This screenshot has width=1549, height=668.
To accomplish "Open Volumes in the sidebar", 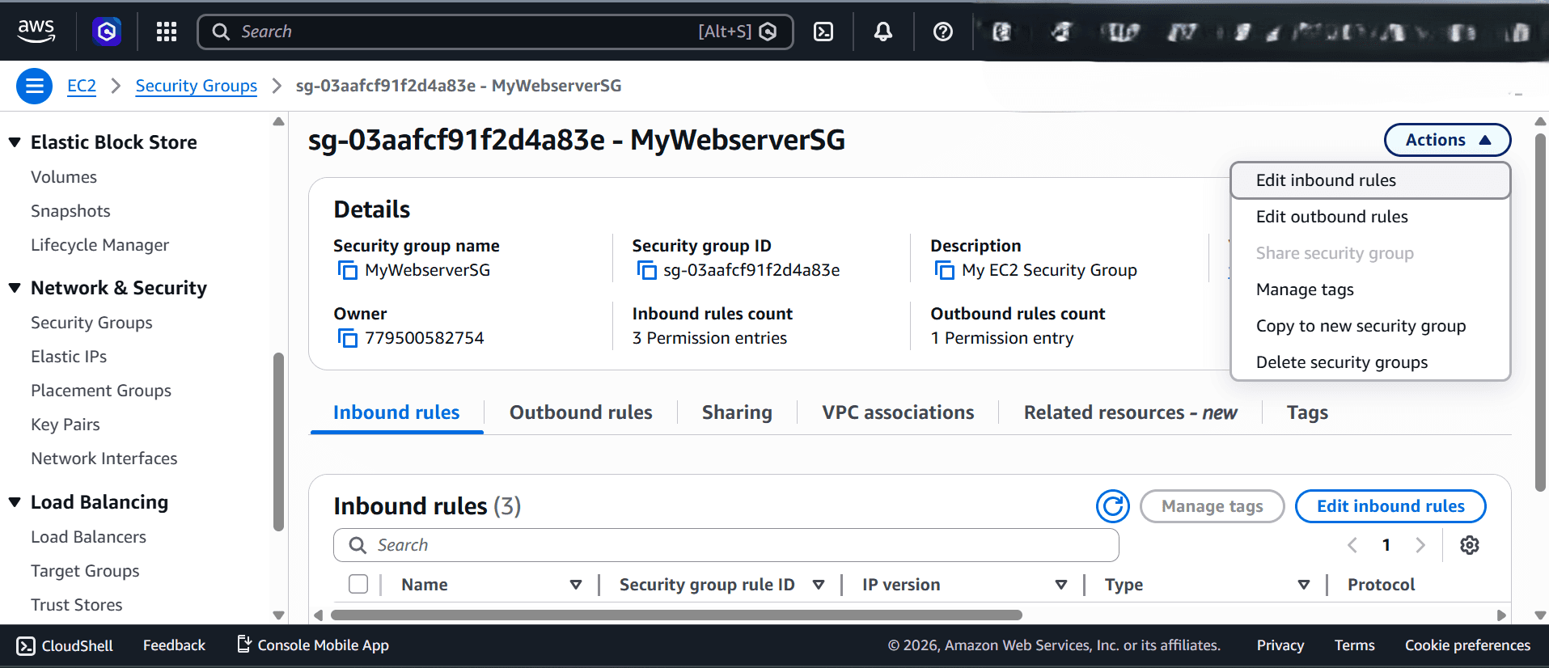I will 64,177.
